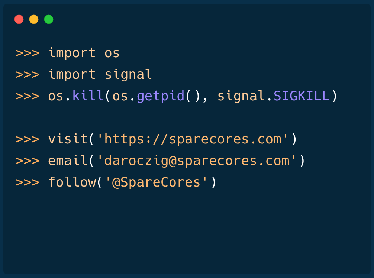Click the red close dot
The height and width of the screenshot is (278, 374).
click(x=19, y=19)
